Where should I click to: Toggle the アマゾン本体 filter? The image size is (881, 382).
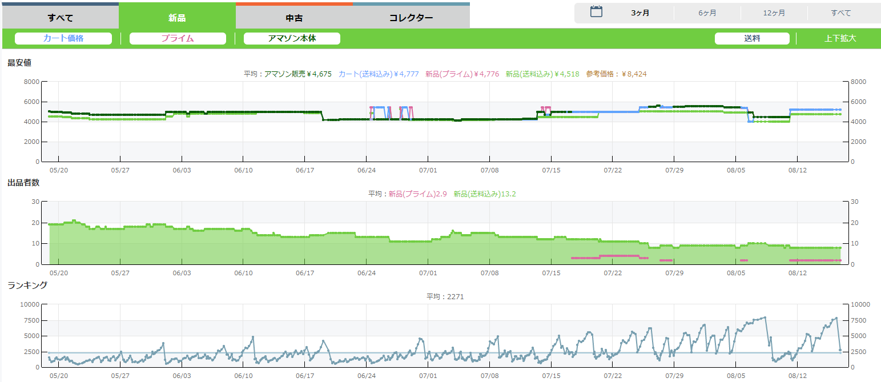(x=292, y=39)
